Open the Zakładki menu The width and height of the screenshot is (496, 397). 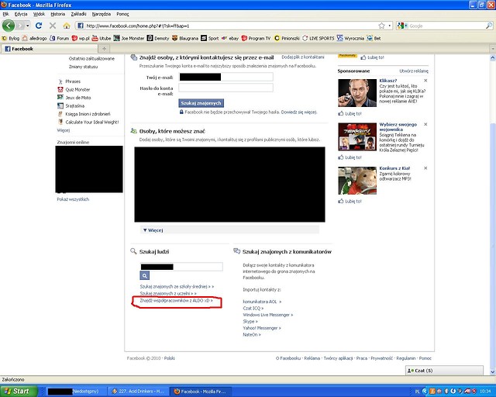[x=78, y=14]
